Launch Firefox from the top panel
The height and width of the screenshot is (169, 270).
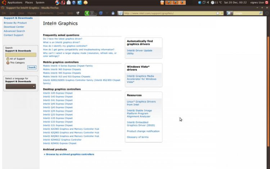pyautogui.click(x=57, y=3)
